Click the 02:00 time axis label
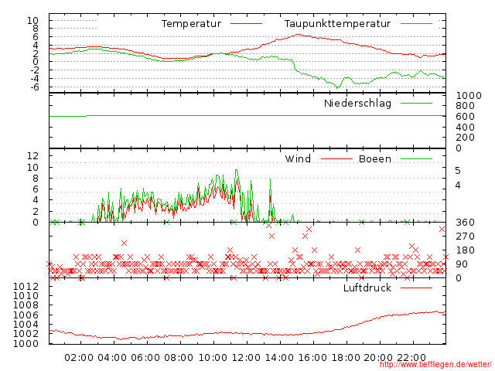This screenshot has width=495, height=371. click(79, 358)
